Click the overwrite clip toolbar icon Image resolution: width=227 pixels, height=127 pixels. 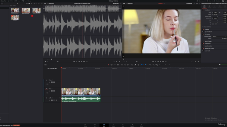(x=125, y=65)
